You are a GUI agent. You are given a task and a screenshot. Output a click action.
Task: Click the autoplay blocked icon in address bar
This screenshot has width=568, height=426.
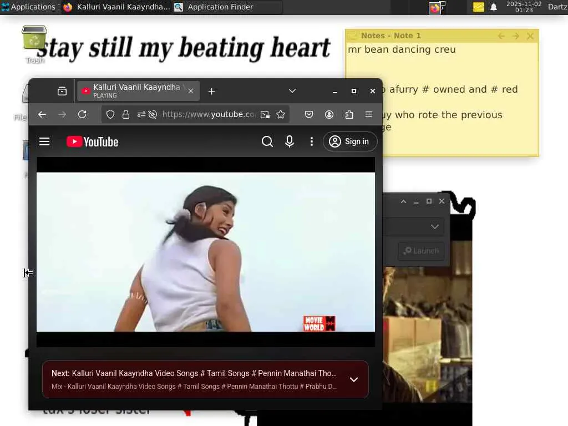tap(153, 114)
